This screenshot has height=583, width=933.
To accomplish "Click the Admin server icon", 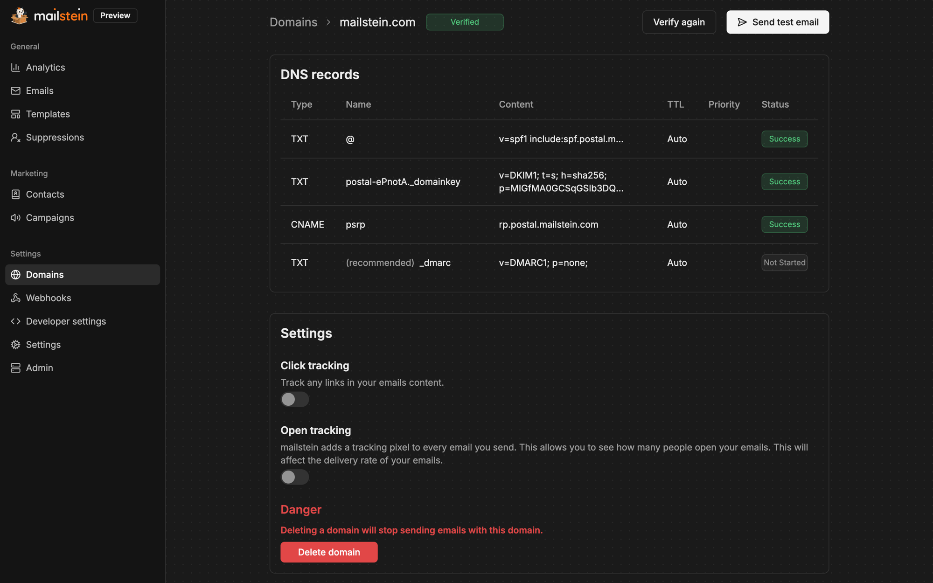I will (15, 368).
